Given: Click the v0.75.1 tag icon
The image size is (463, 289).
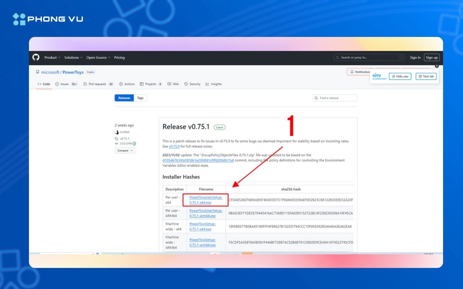Looking at the screenshot, I should pyautogui.click(x=116, y=139).
